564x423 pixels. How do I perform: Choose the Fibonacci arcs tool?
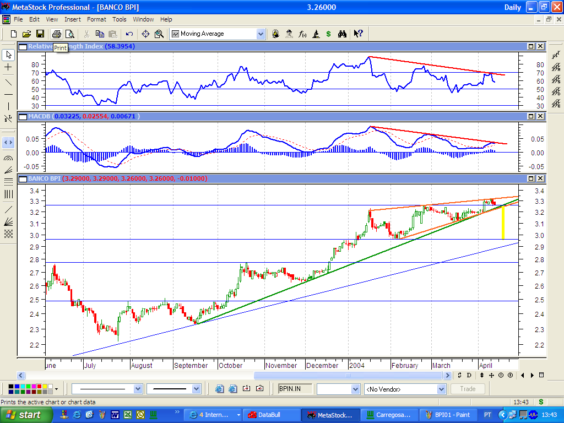tap(8, 158)
